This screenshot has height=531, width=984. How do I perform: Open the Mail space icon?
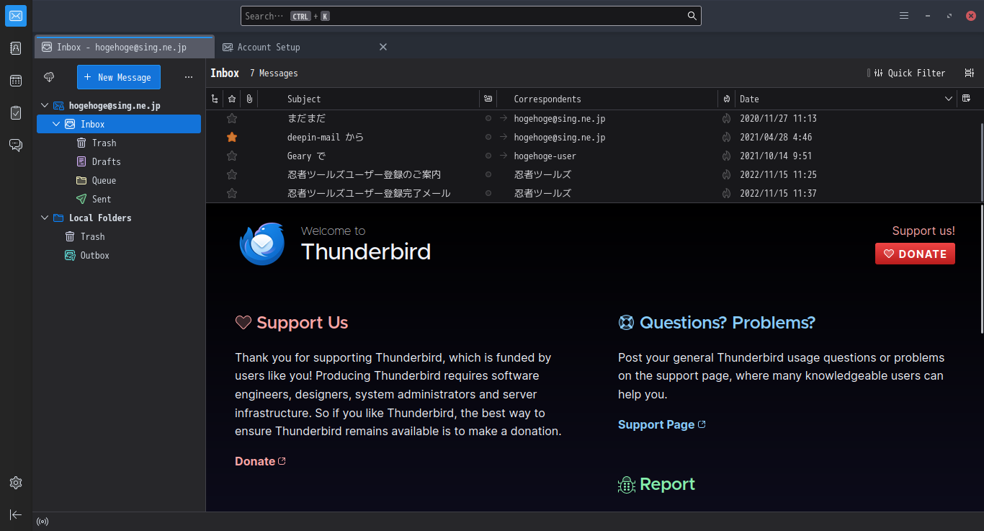tap(16, 16)
